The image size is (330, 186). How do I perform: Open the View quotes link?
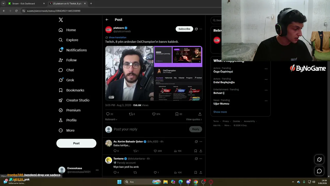[194, 119]
